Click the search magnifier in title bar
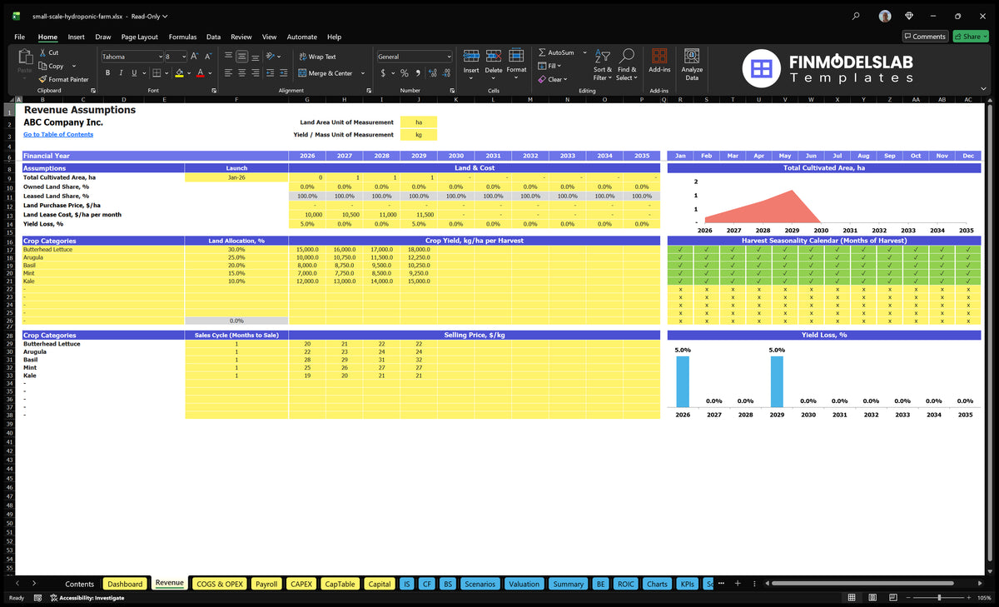This screenshot has width=999, height=607. pyautogui.click(x=857, y=16)
